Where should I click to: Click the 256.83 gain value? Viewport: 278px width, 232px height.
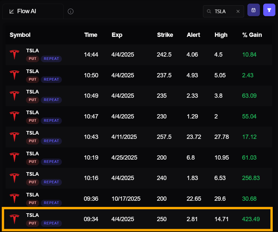251,178
